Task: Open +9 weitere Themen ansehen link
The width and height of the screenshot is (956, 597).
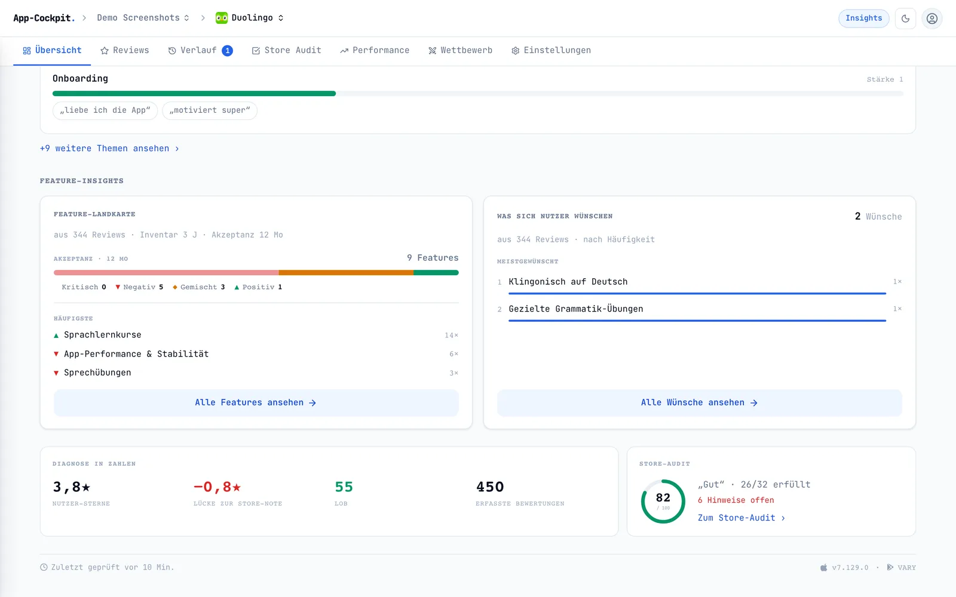Action: pos(109,149)
